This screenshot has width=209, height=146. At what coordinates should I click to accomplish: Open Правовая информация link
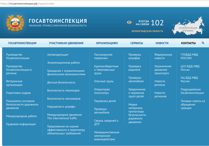click(21, 124)
